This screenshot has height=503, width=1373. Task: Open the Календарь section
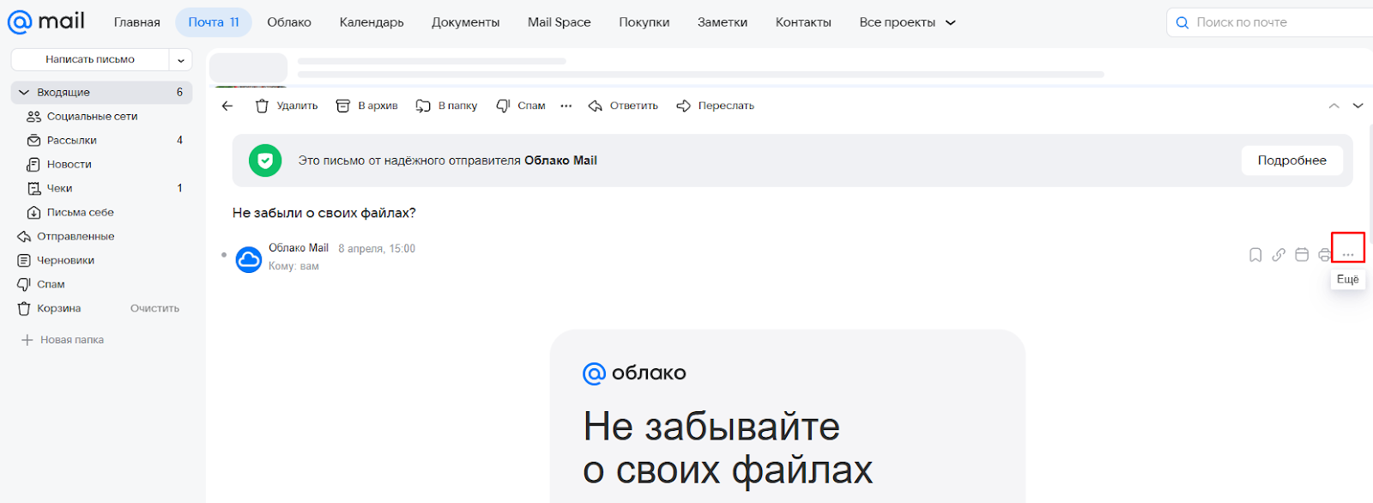click(372, 22)
